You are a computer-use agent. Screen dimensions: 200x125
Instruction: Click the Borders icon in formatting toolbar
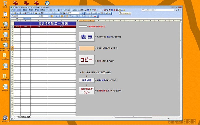pyautogui.click(x=88, y=16)
